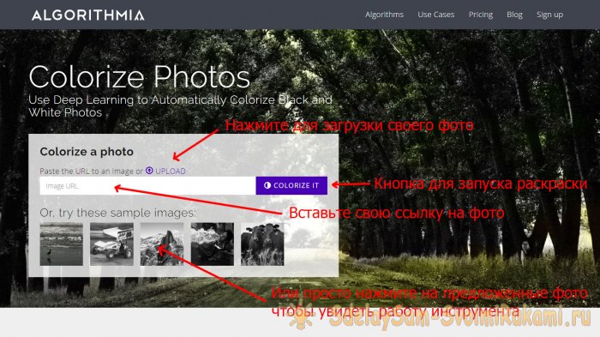Go to the Pricing page
This screenshot has width=600, height=337.
(481, 15)
